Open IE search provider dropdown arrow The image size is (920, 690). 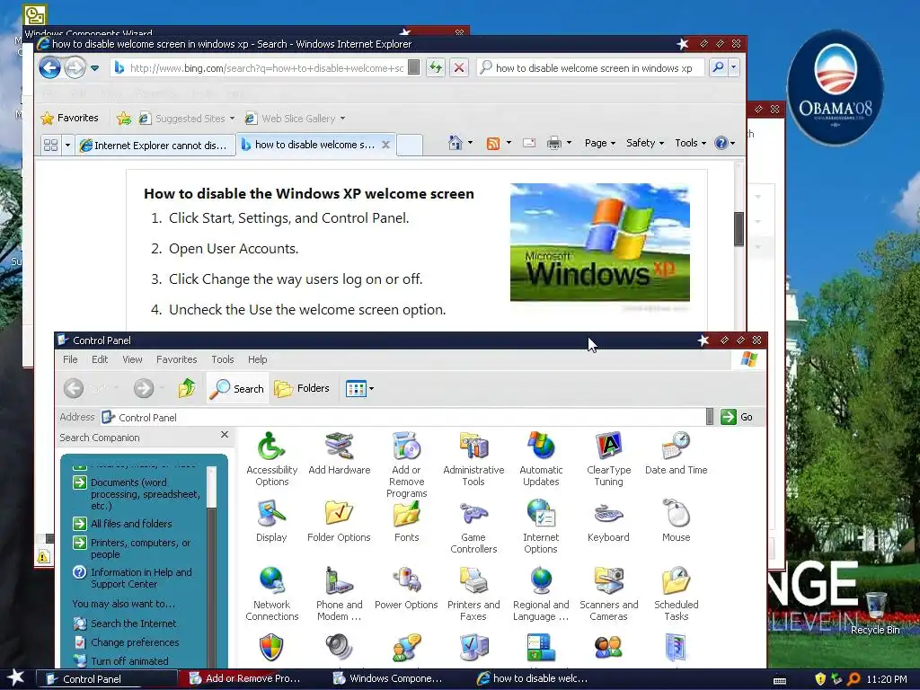coord(733,68)
